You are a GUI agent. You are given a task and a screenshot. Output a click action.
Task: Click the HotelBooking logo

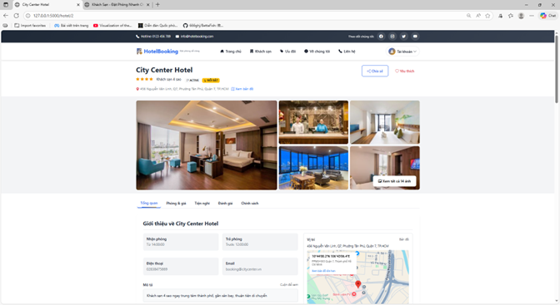tap(157, 52)
